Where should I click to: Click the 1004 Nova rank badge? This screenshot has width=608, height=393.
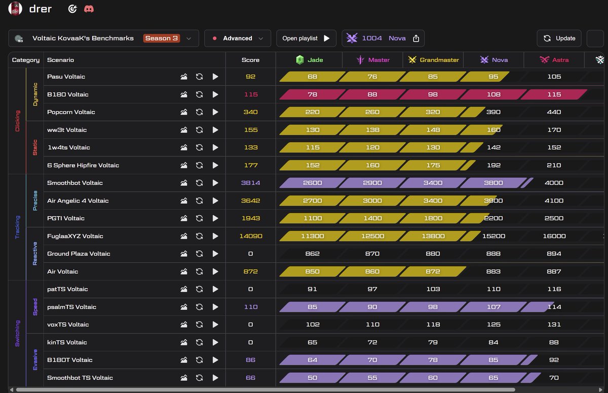(383, 38)
